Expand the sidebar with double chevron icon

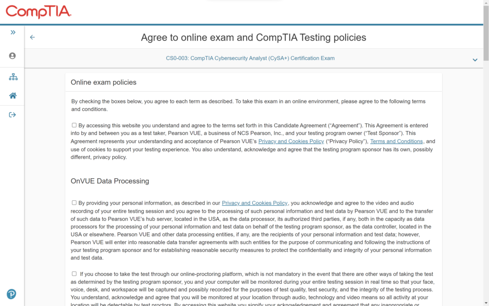click(13, 33)
